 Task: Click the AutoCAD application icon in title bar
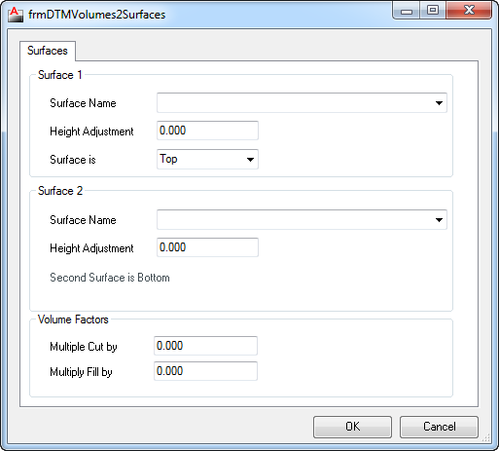click(16, 15)
